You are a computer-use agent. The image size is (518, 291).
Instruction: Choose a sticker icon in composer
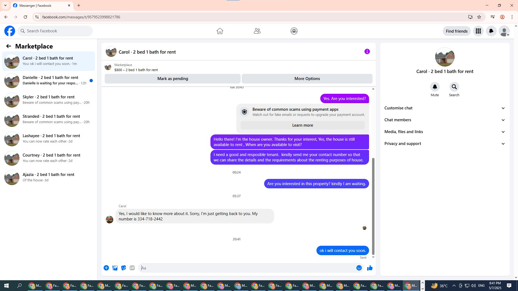(124, 268)
